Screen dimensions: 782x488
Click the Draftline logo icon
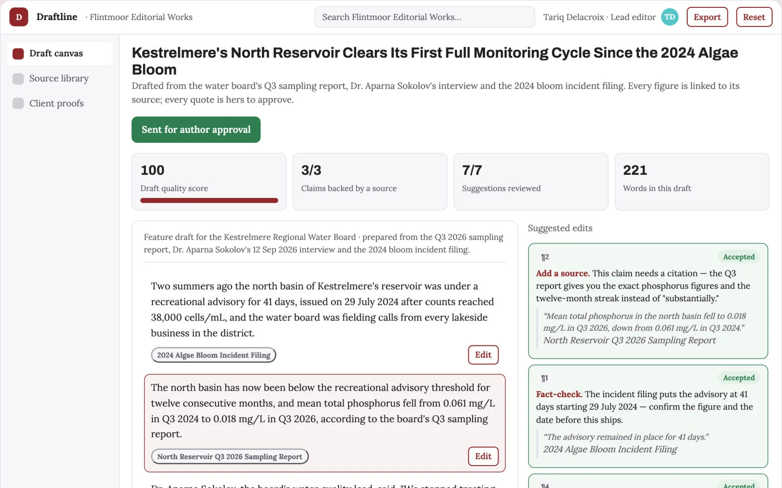click(x=19, y=17)
